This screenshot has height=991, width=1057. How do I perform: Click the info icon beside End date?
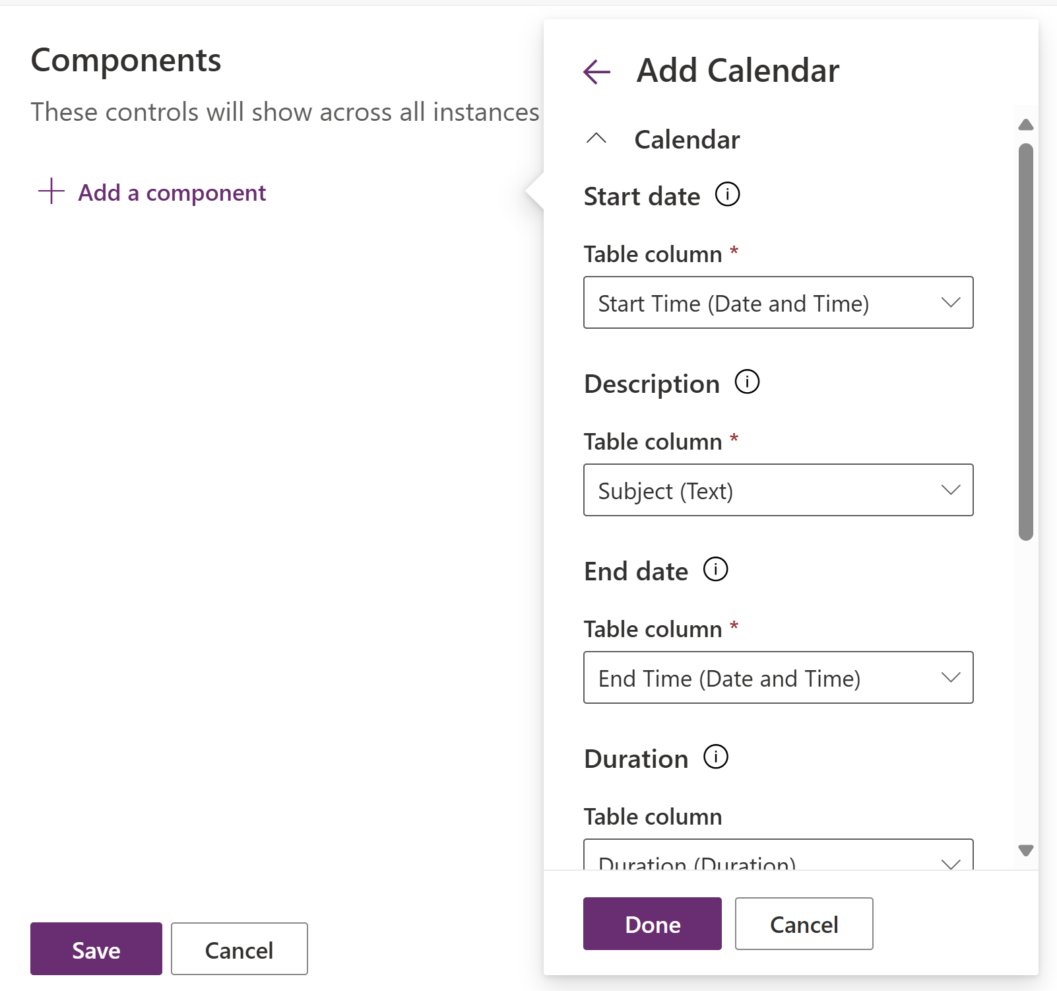click(x=715, y=569)
